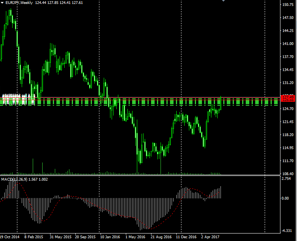Click the 2 Apr 2017 date label

point(210,237)
